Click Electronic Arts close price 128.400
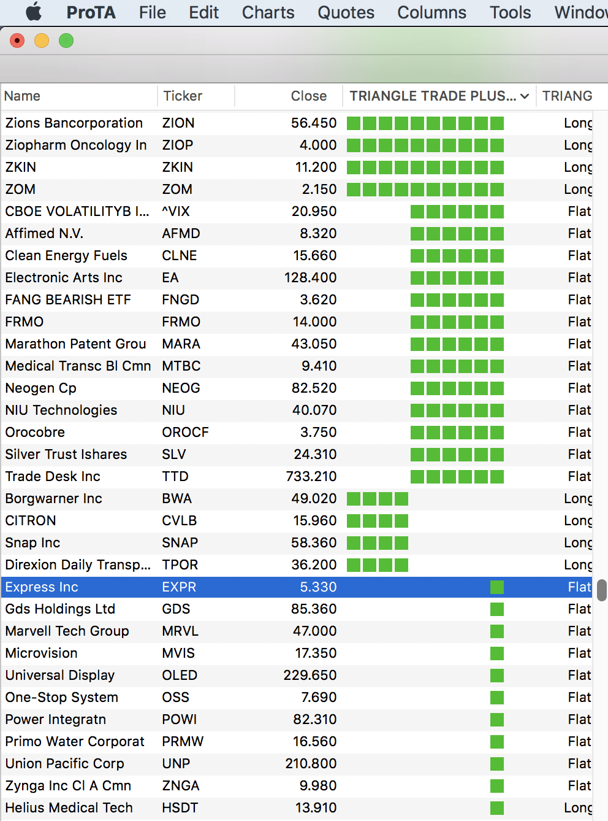The height and width of the screenshot is (821, 608). [x=310, y=277]
